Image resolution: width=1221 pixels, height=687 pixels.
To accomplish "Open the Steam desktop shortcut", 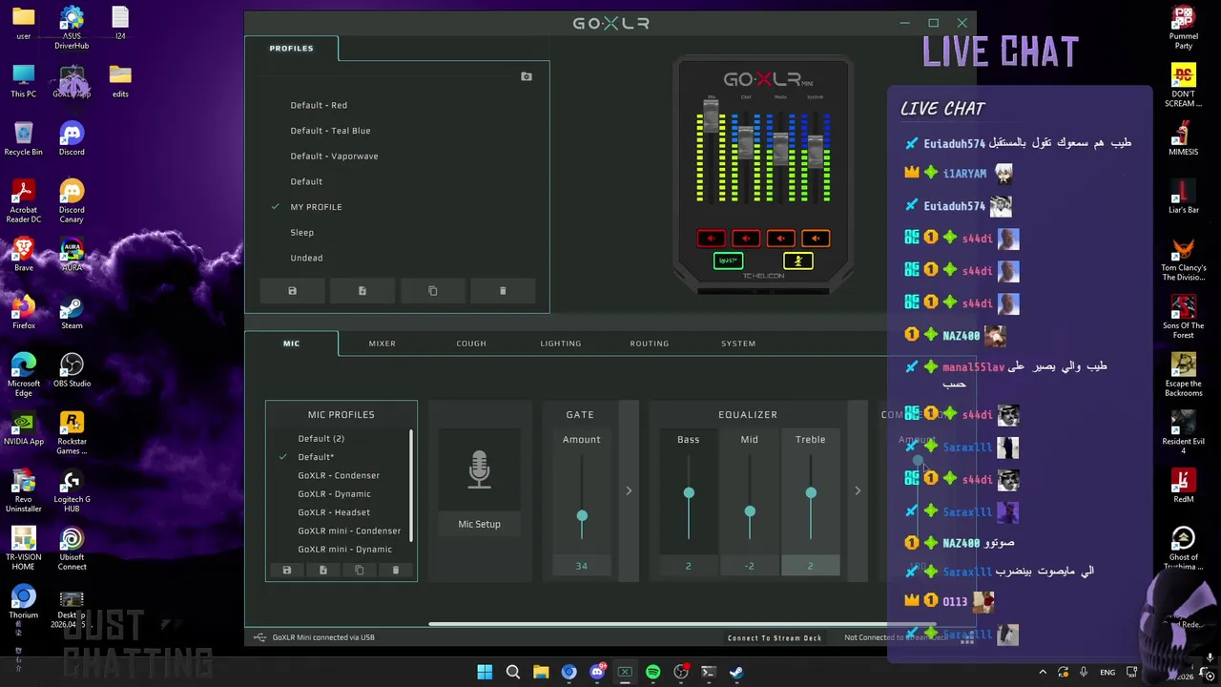I will tap(72, 312).
